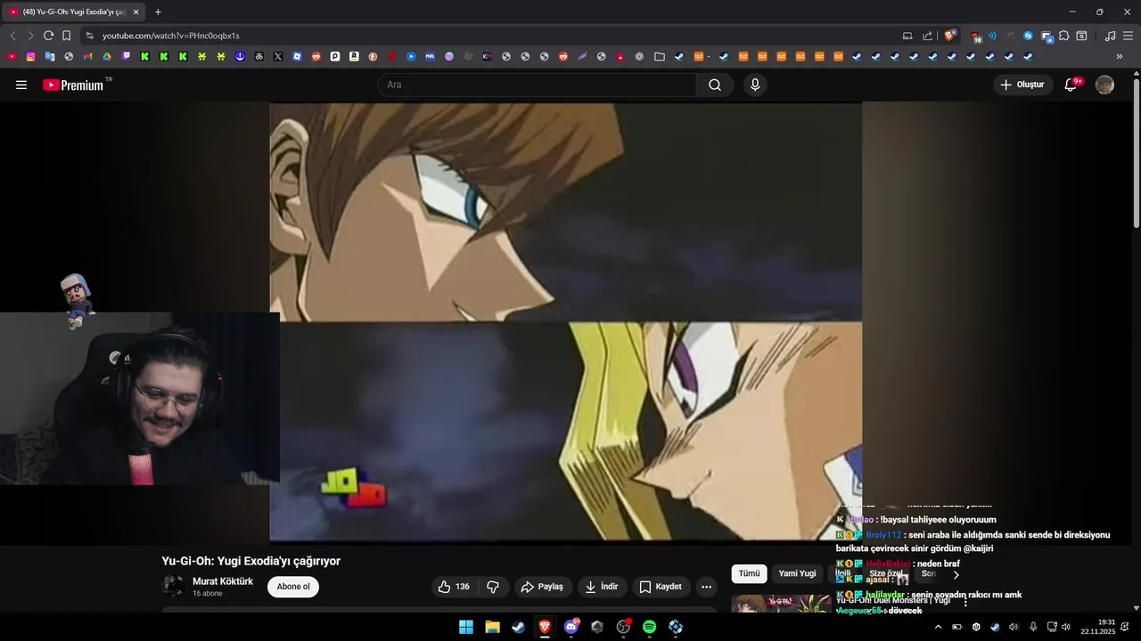The image size is (1141, 641).
Task: Open Brave Shields lion icon
Action: (x=949, y=36)
